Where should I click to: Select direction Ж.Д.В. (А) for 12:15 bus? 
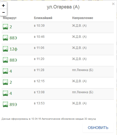coord(79,81)
